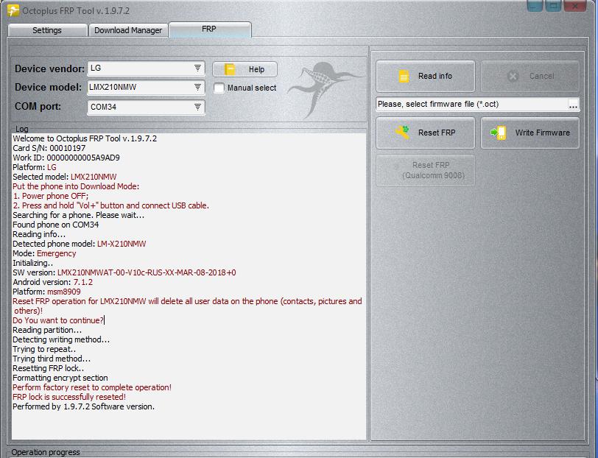Click log line 'Mode: Emergency'
598x458 pixels.
(x=44, y=253)
